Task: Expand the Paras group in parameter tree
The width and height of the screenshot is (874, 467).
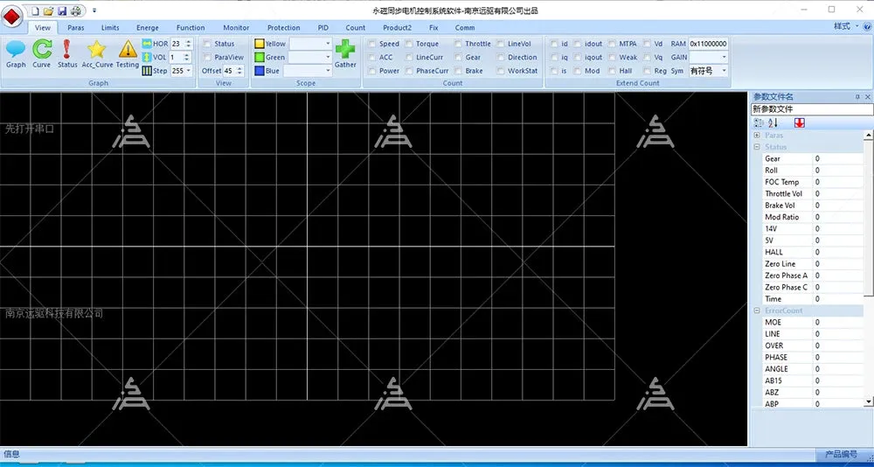Action: (x=757, y=135)
